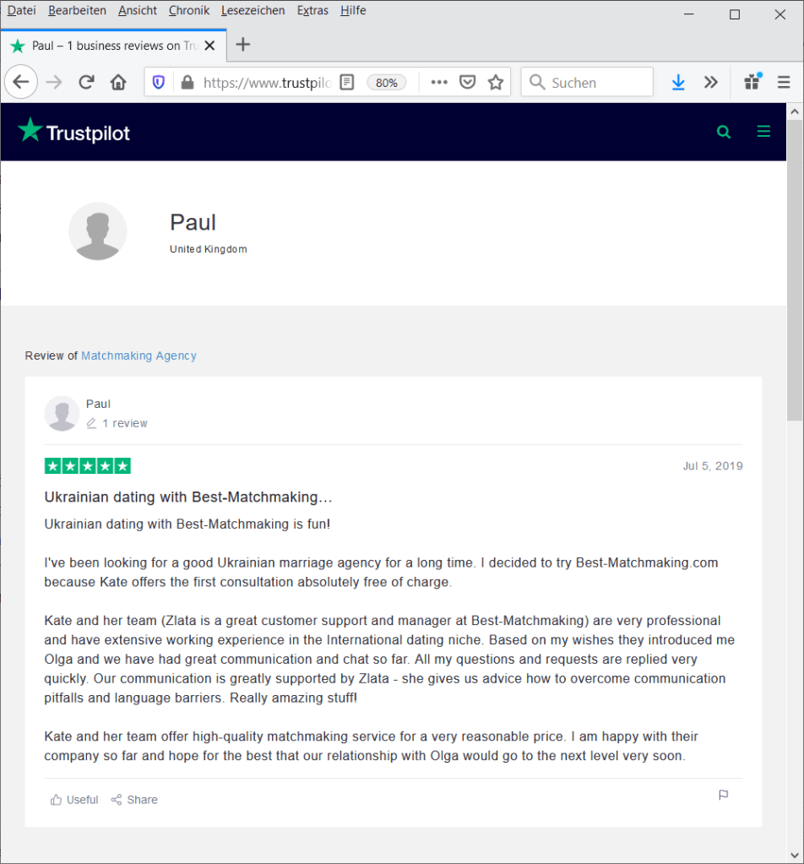The image size is (804, 864).
Task: Share Paul's review
Action: [x=134, y=800]
